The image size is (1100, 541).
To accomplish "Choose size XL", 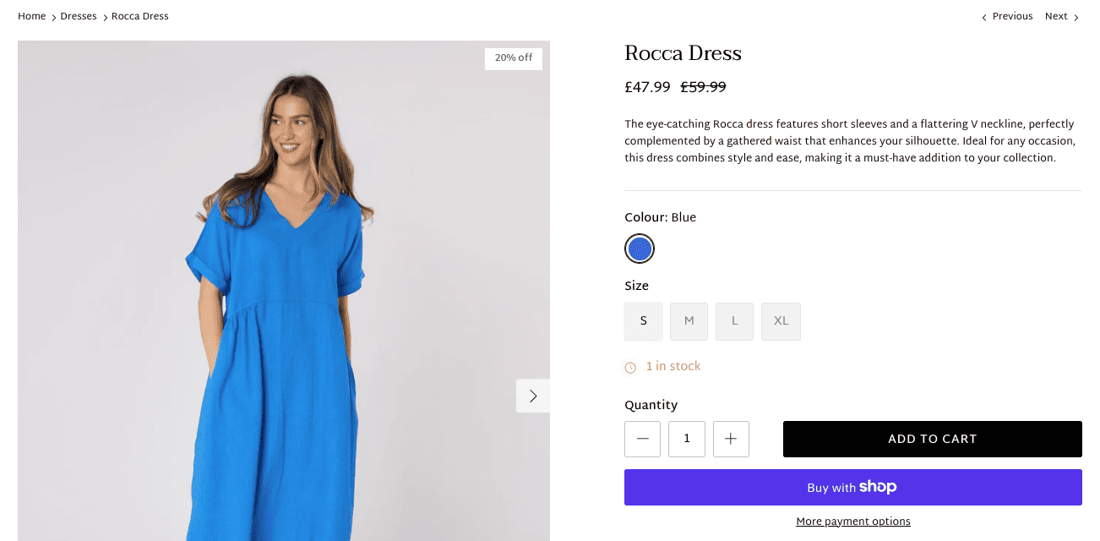I will 781,321.
